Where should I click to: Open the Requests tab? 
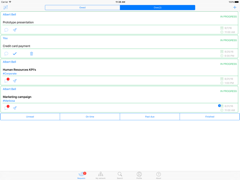pos(81,175)
